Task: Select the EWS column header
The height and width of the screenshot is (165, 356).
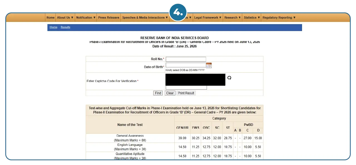Action: [196, 128]
